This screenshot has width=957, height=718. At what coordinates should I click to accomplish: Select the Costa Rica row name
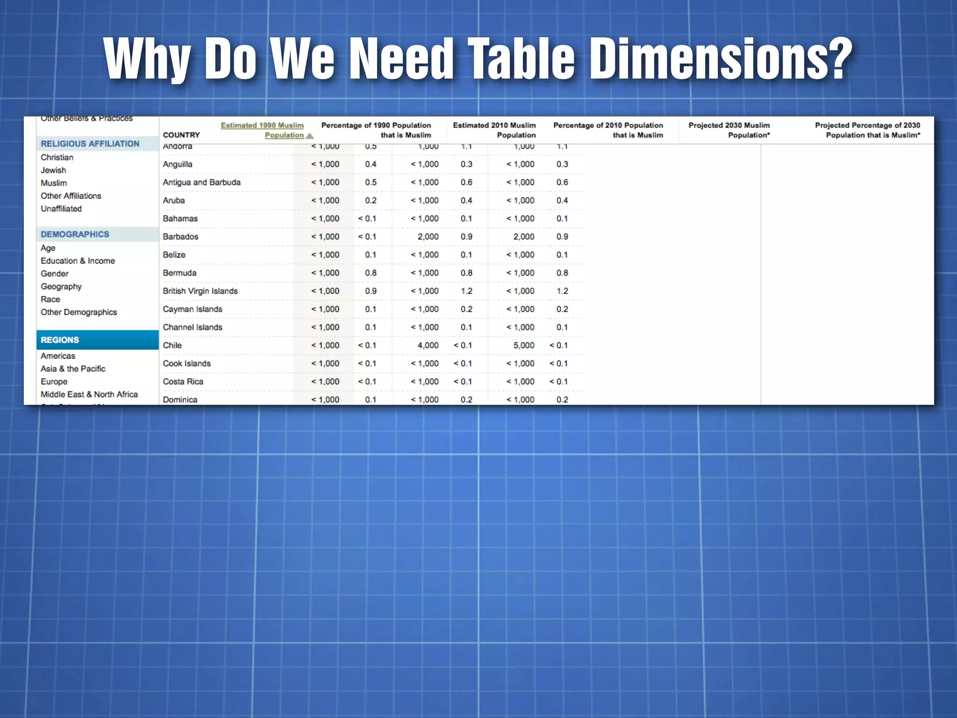pos(183,381)
